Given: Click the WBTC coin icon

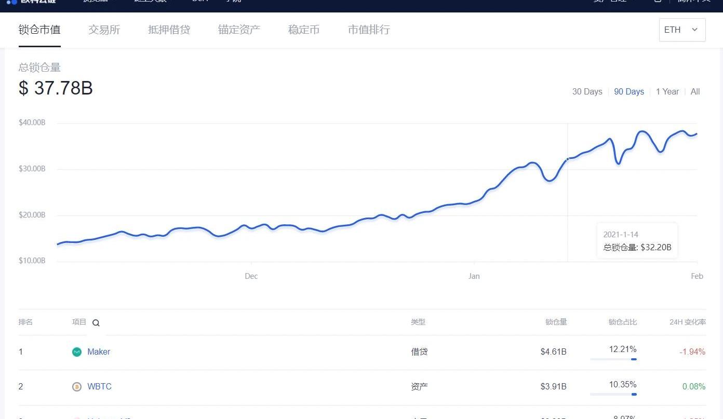Looking at the screenshot, I should pos(77,387).
